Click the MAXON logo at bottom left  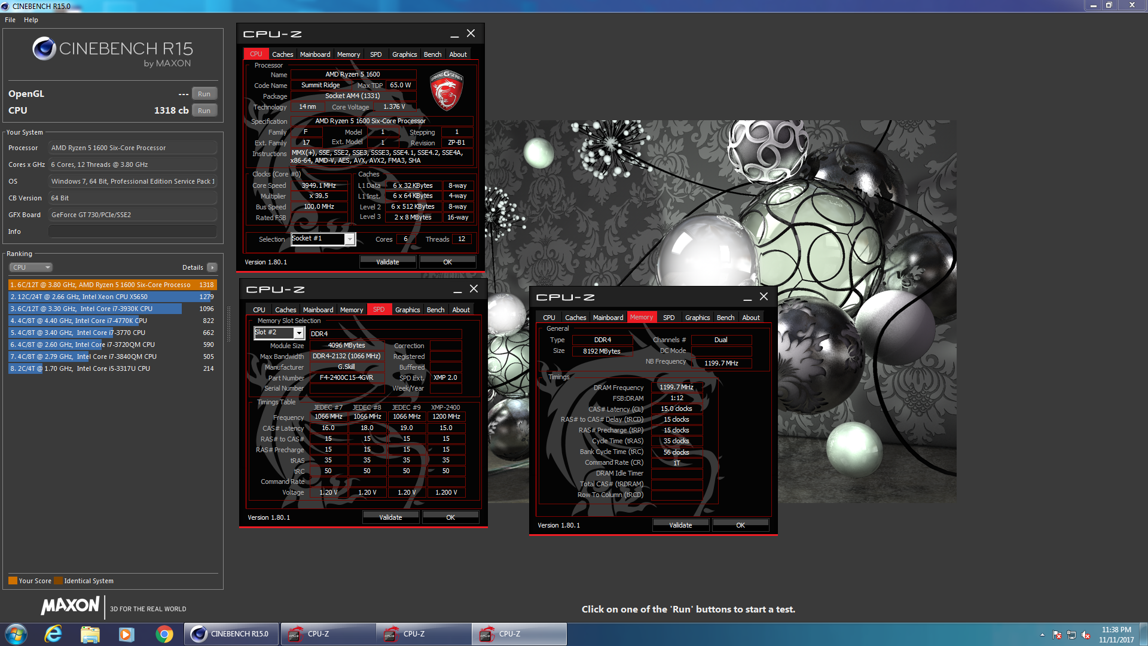click(70, 606)
